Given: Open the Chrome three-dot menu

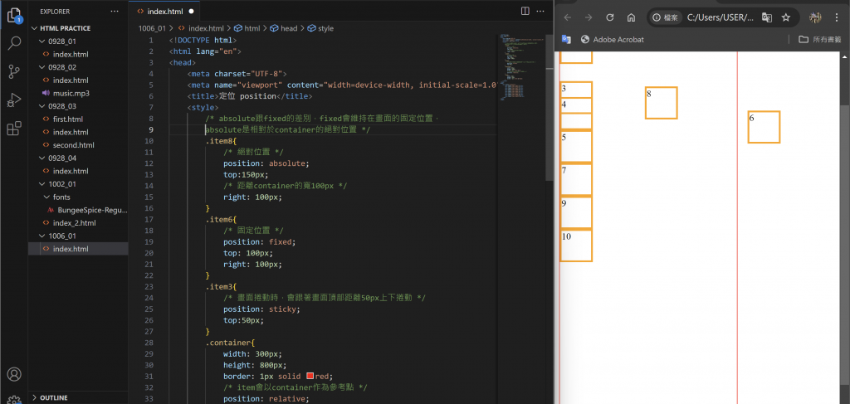Looking at the screenshot, I should [x=835, y=17].
